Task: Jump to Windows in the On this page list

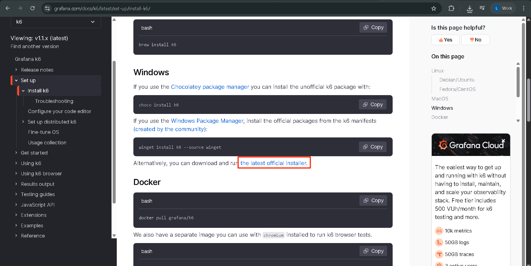Action: click(x=442, y=108)
